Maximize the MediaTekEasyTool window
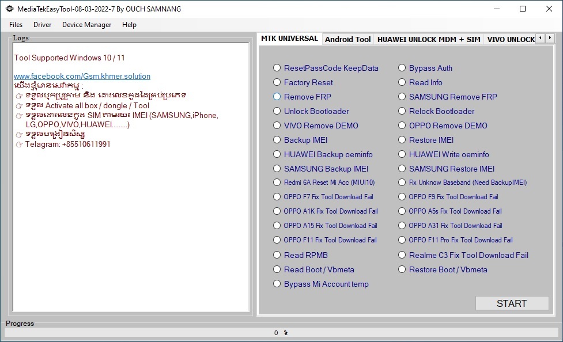The width and height of the screenshot is (563, 342). pyautogui.click(x=523, y=9)
